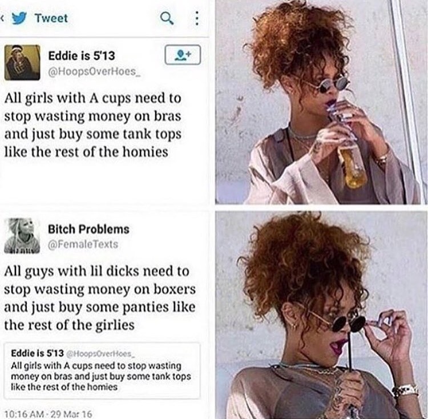Open the @HoopsOverHoes_ handle
428x419 pixels.
[94, 71]
